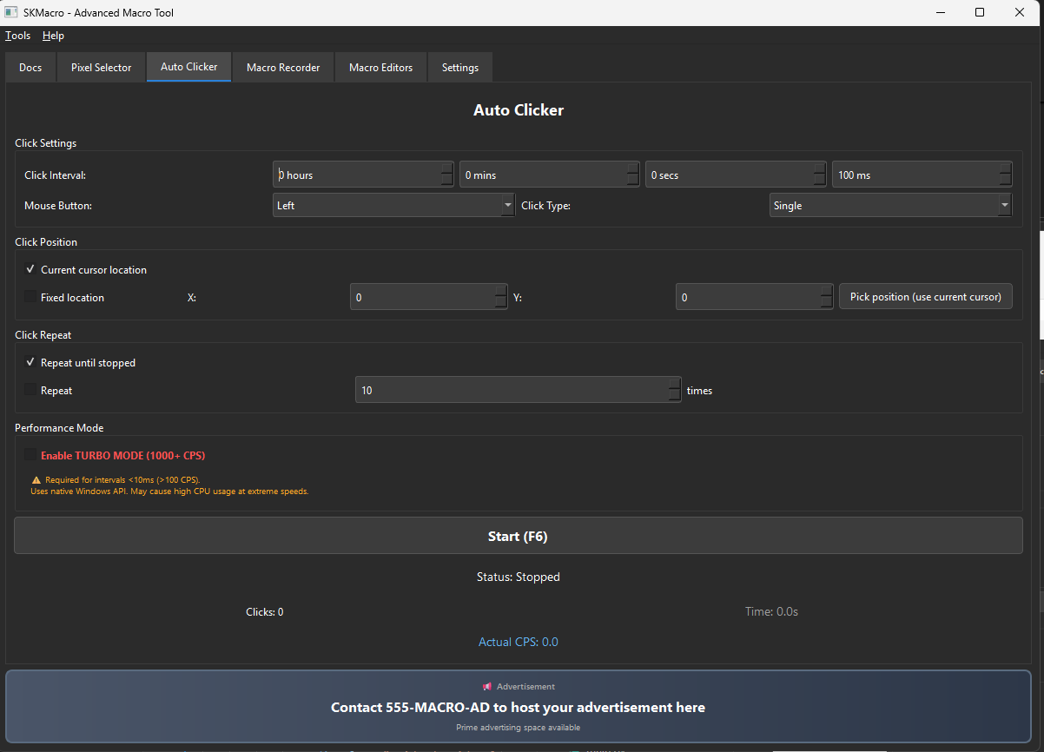Maximize the SKMacro window
The width and height of the screenshot is (1044, 752).
coord(980,12)
